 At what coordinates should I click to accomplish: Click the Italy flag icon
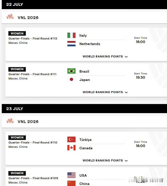(x=71, y=35)
